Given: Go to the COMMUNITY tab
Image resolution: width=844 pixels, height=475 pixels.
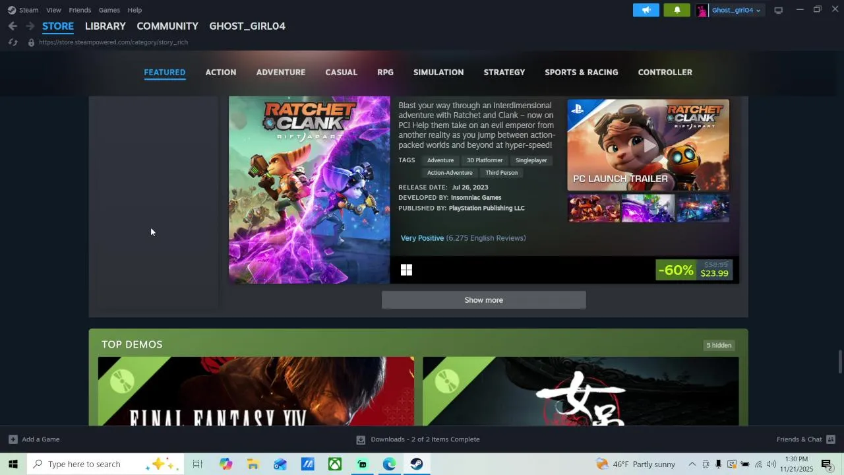Looking at the screenshot, I should click(167, 26).
